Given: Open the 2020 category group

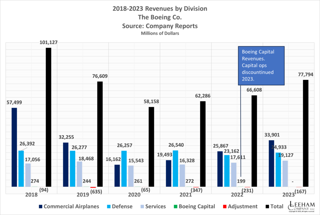Looking at the screenshot, I should [134, 194].
